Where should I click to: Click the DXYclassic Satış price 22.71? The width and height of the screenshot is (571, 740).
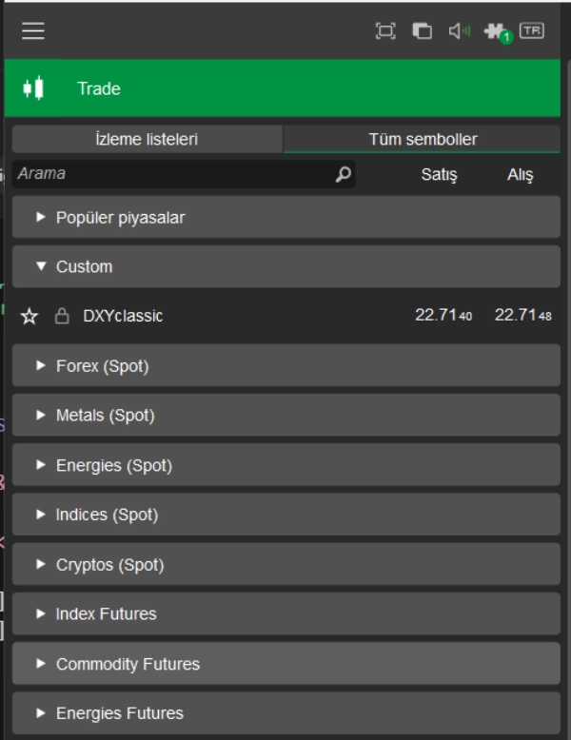tap(443, 316)
